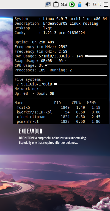Click the '571MiB/3.83GiB - 14%' text
Screen dimensions: 110x211
pyautogui.click(x=61, y=56)
